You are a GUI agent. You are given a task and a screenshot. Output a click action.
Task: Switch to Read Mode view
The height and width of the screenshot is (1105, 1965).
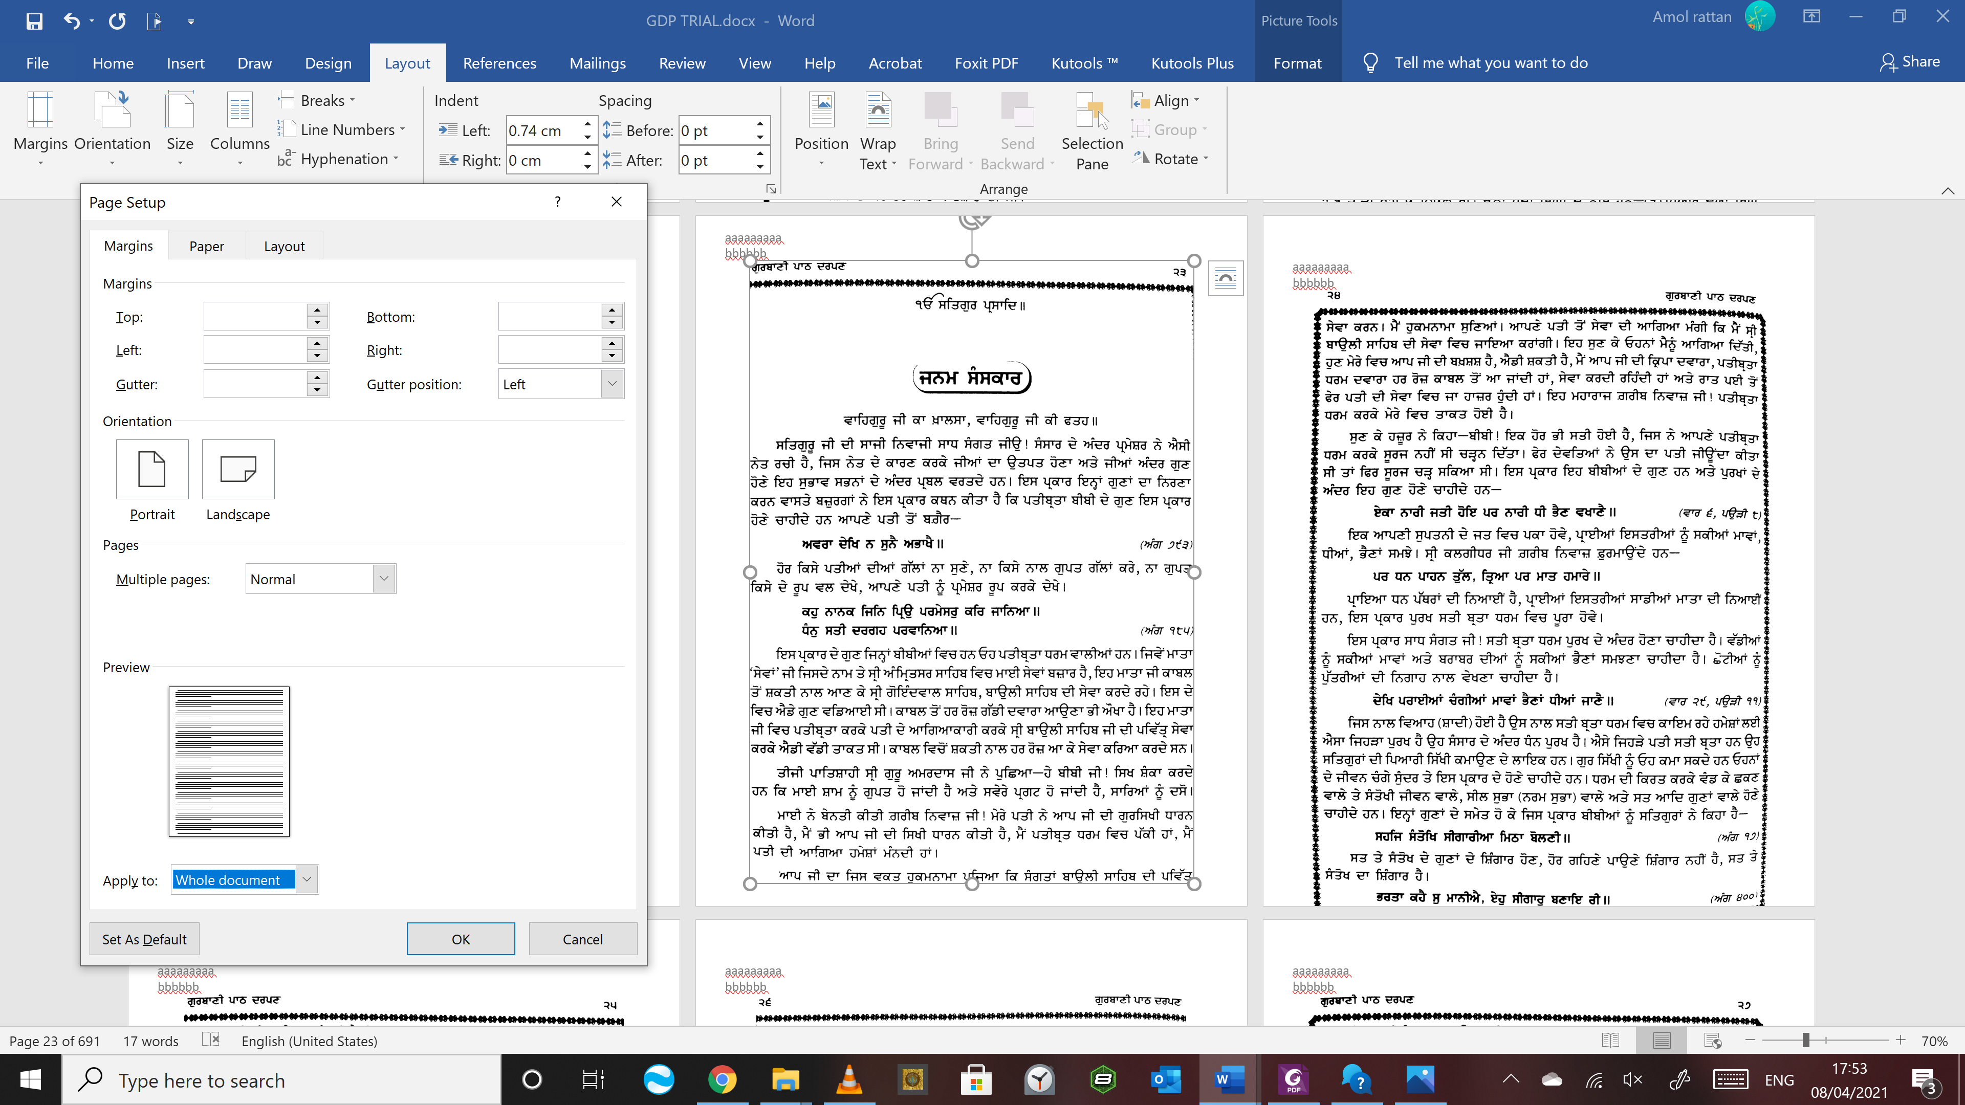[1610, 1040]
